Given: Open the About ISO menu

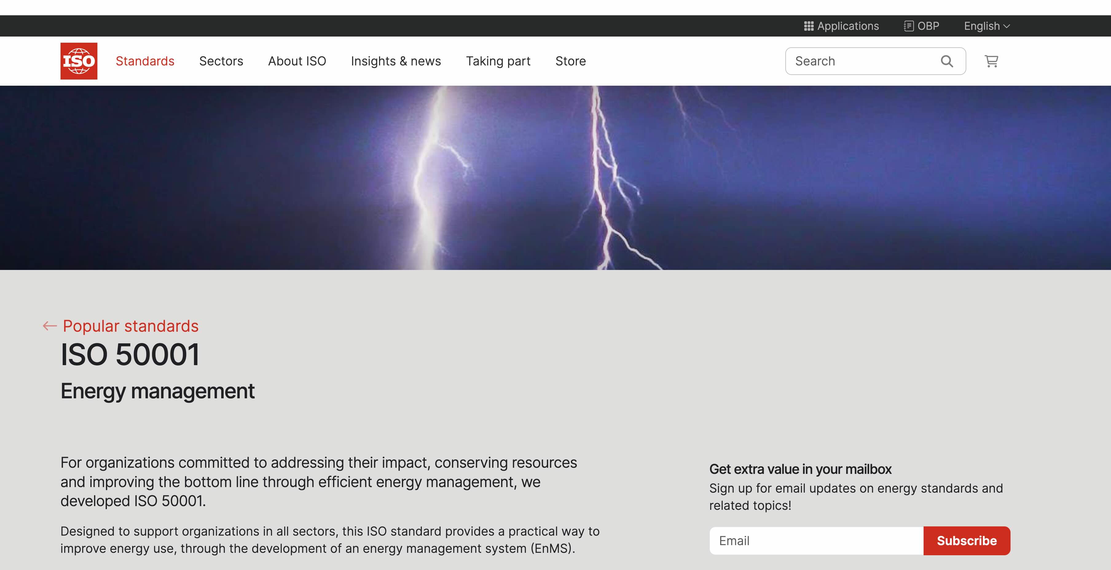Looking at the screenshot, I should 297,61.
